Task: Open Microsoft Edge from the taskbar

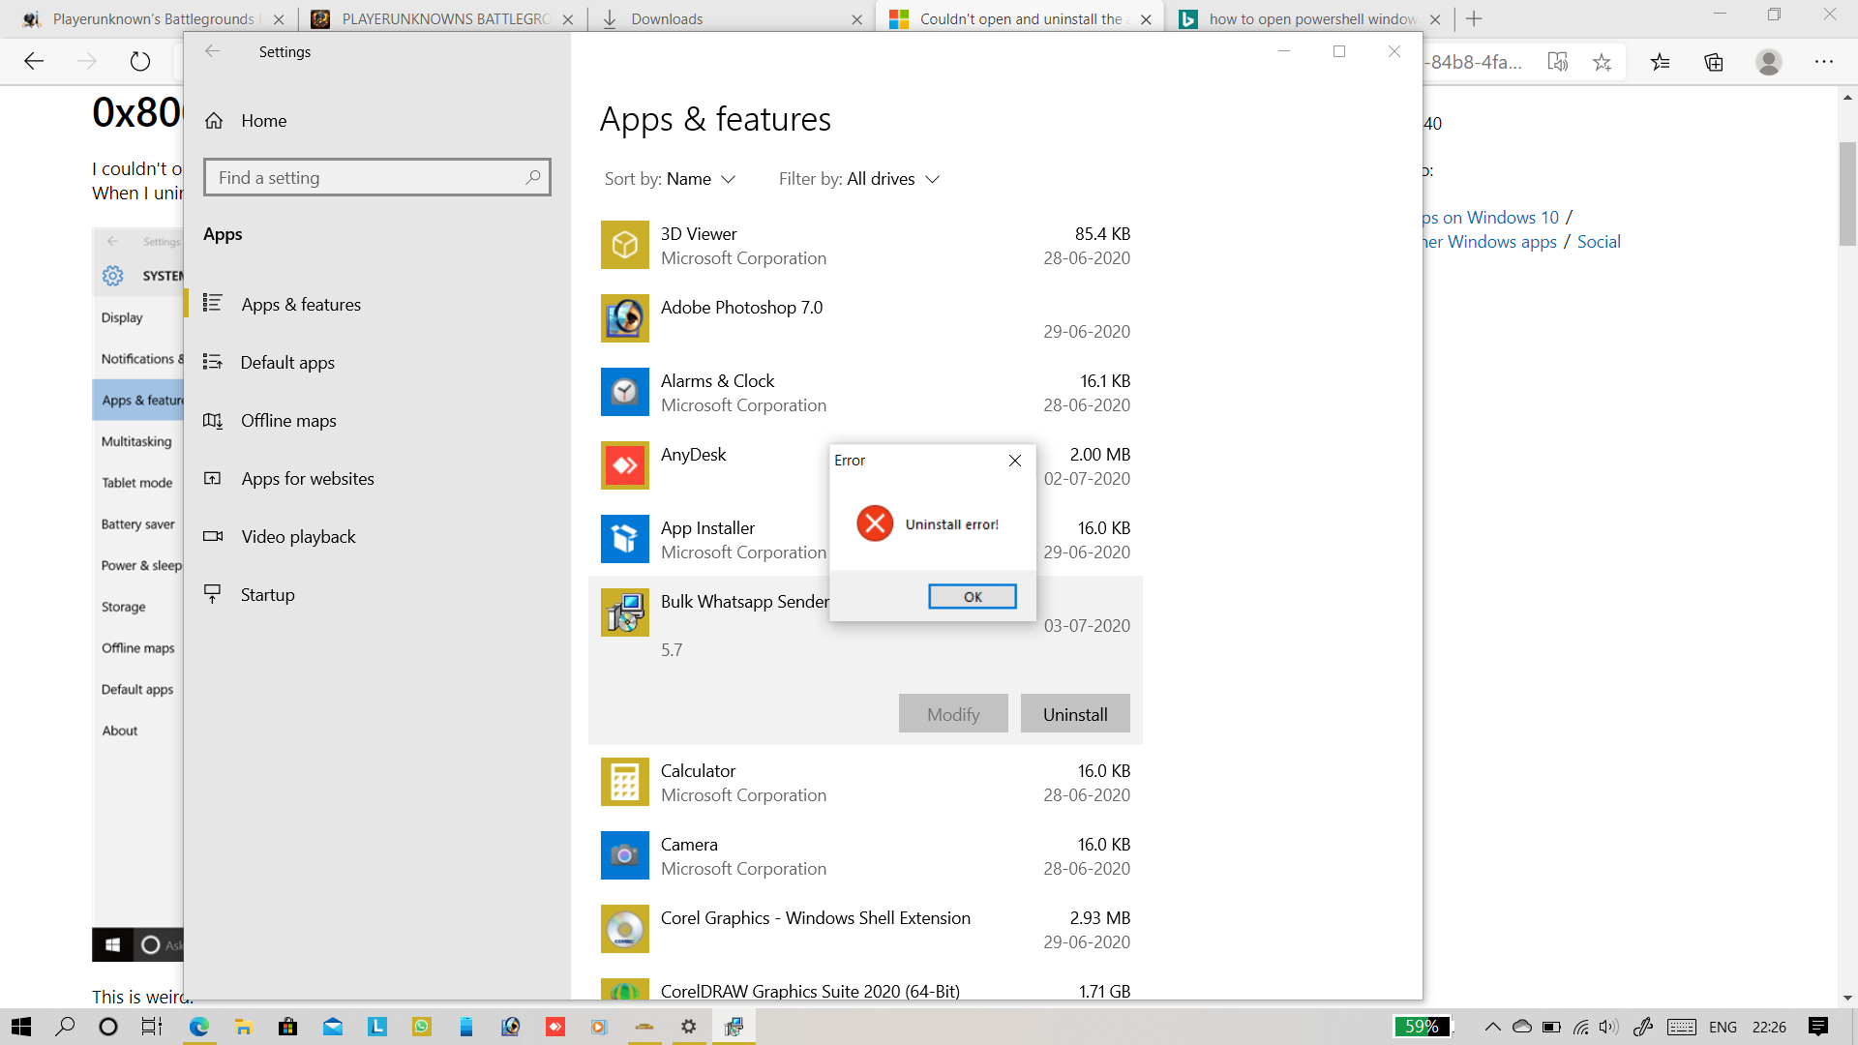Action: (198, 1027)
